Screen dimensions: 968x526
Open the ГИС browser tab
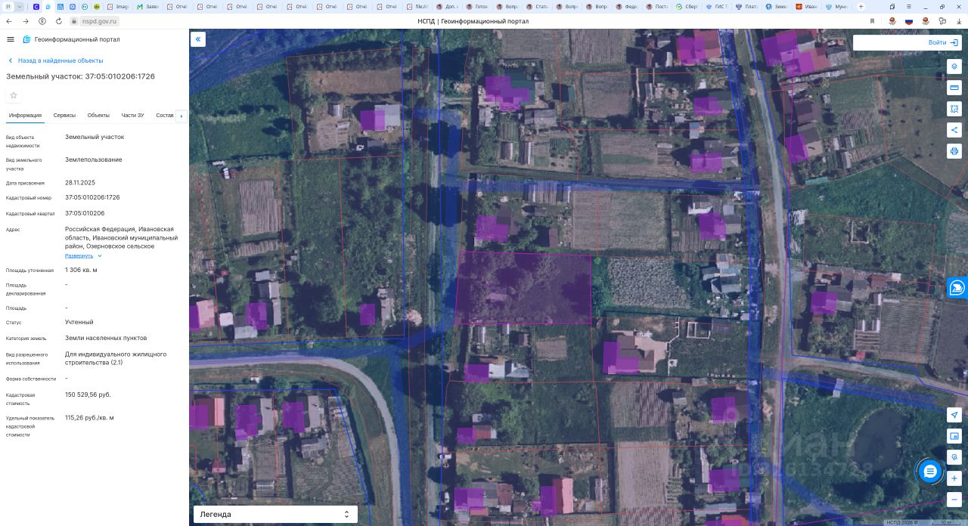pos(717,7)
